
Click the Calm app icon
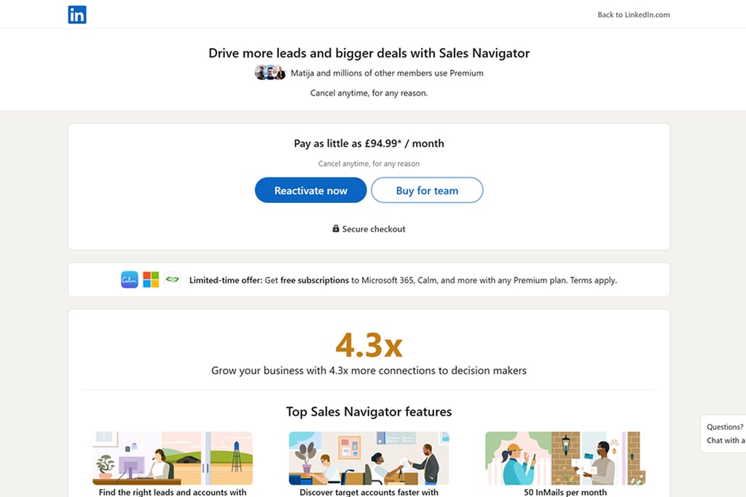[130, 279]
